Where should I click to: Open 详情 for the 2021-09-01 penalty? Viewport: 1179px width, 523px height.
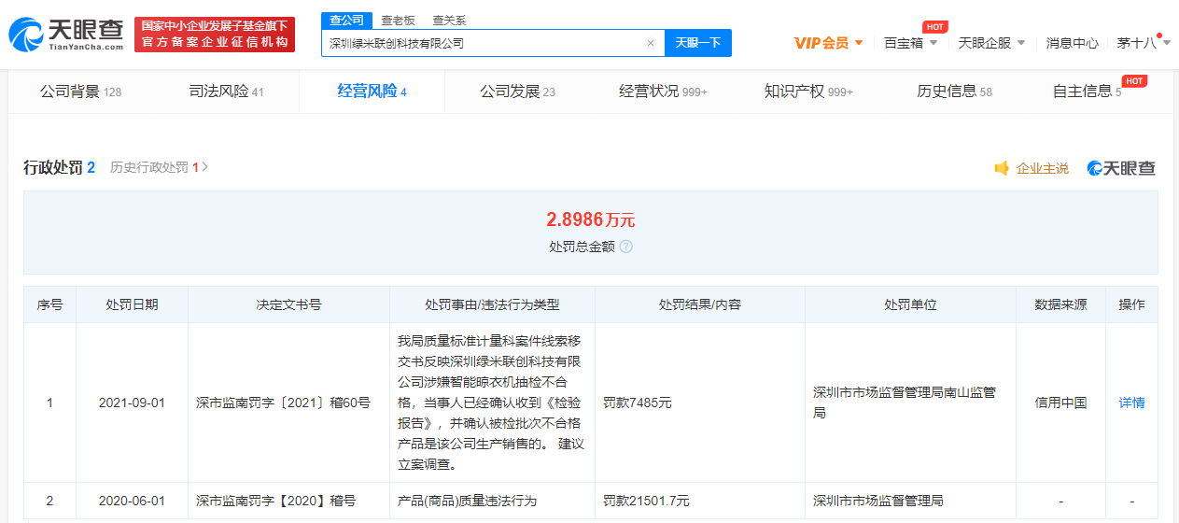(1131, 403)
